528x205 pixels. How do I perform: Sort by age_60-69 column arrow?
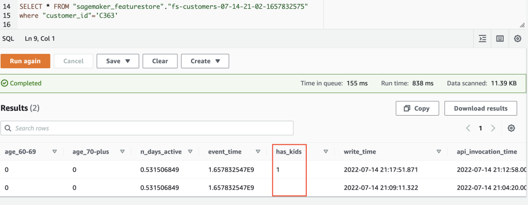pyautogui.click(x=55, y=152)
